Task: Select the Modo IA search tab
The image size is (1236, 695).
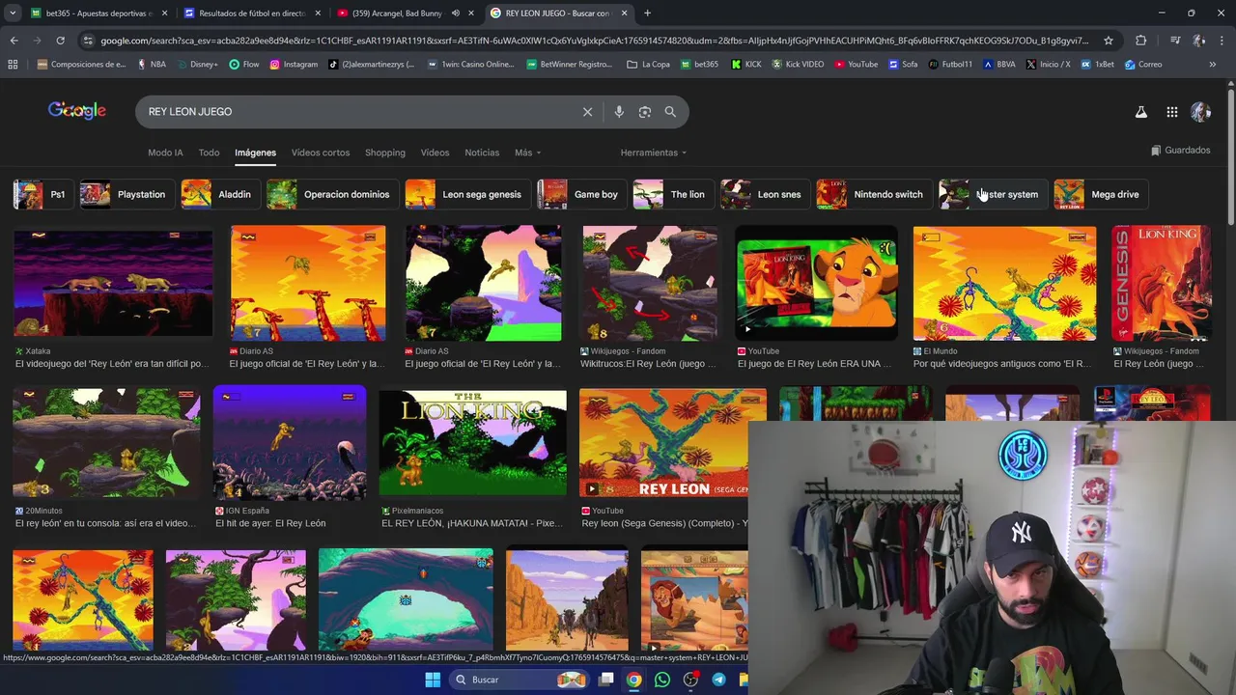Action: click(x=165, y=153)
